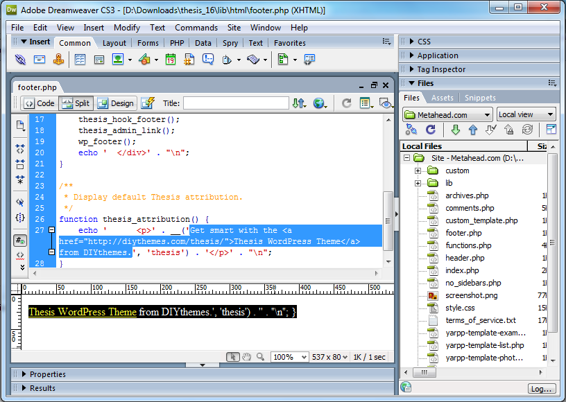Click the Hyperlink insert icon
This screenshot has width=566, height=402.
pyautogui.click(x=20, y=60)
